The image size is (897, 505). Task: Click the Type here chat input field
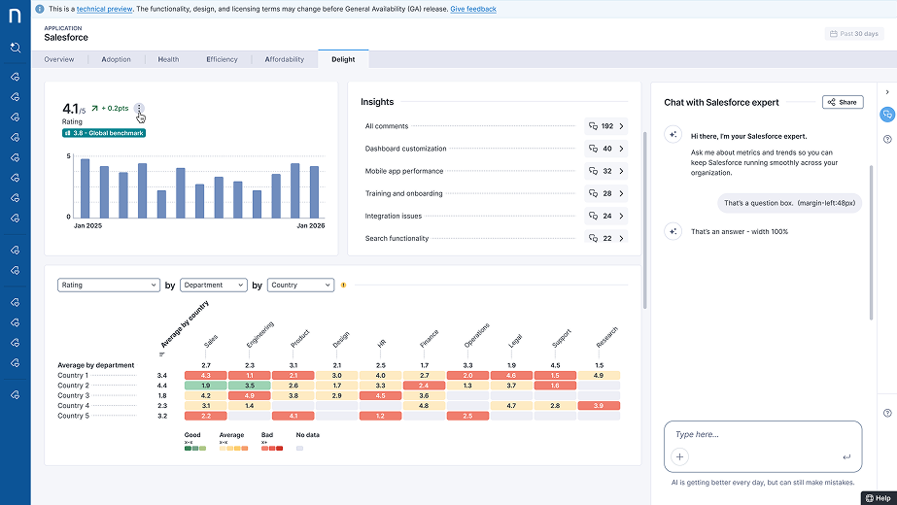click(763, 435)
